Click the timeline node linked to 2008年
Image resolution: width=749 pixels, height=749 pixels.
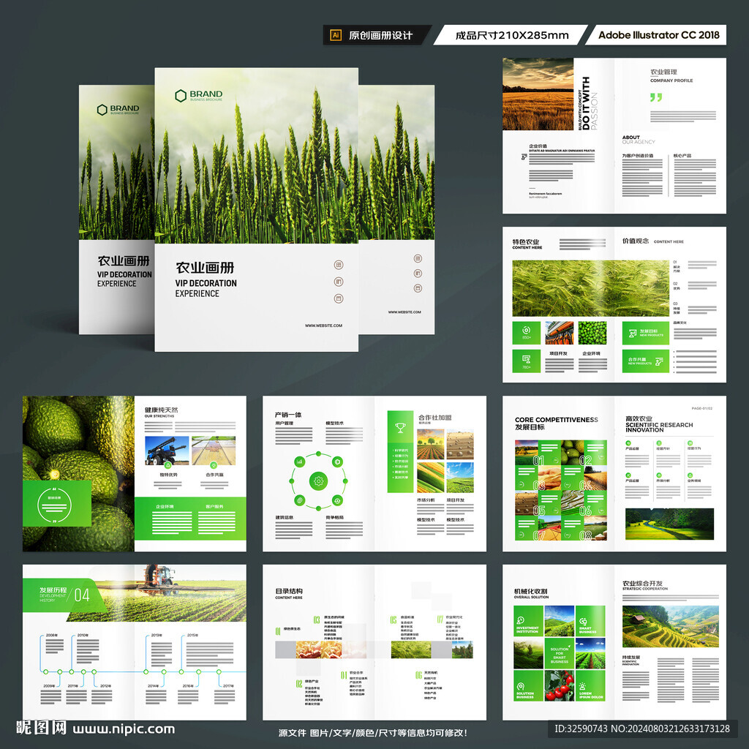pos(46,671)
